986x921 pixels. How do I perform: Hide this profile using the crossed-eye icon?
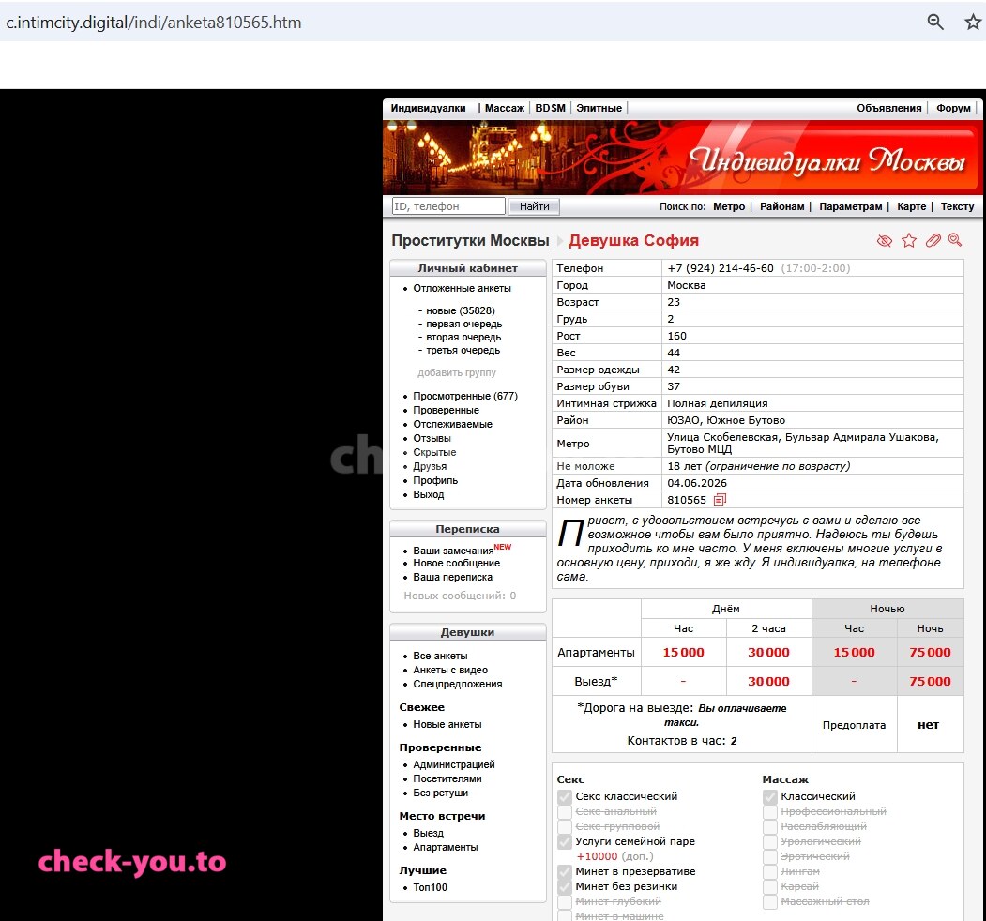pos(884,241)
